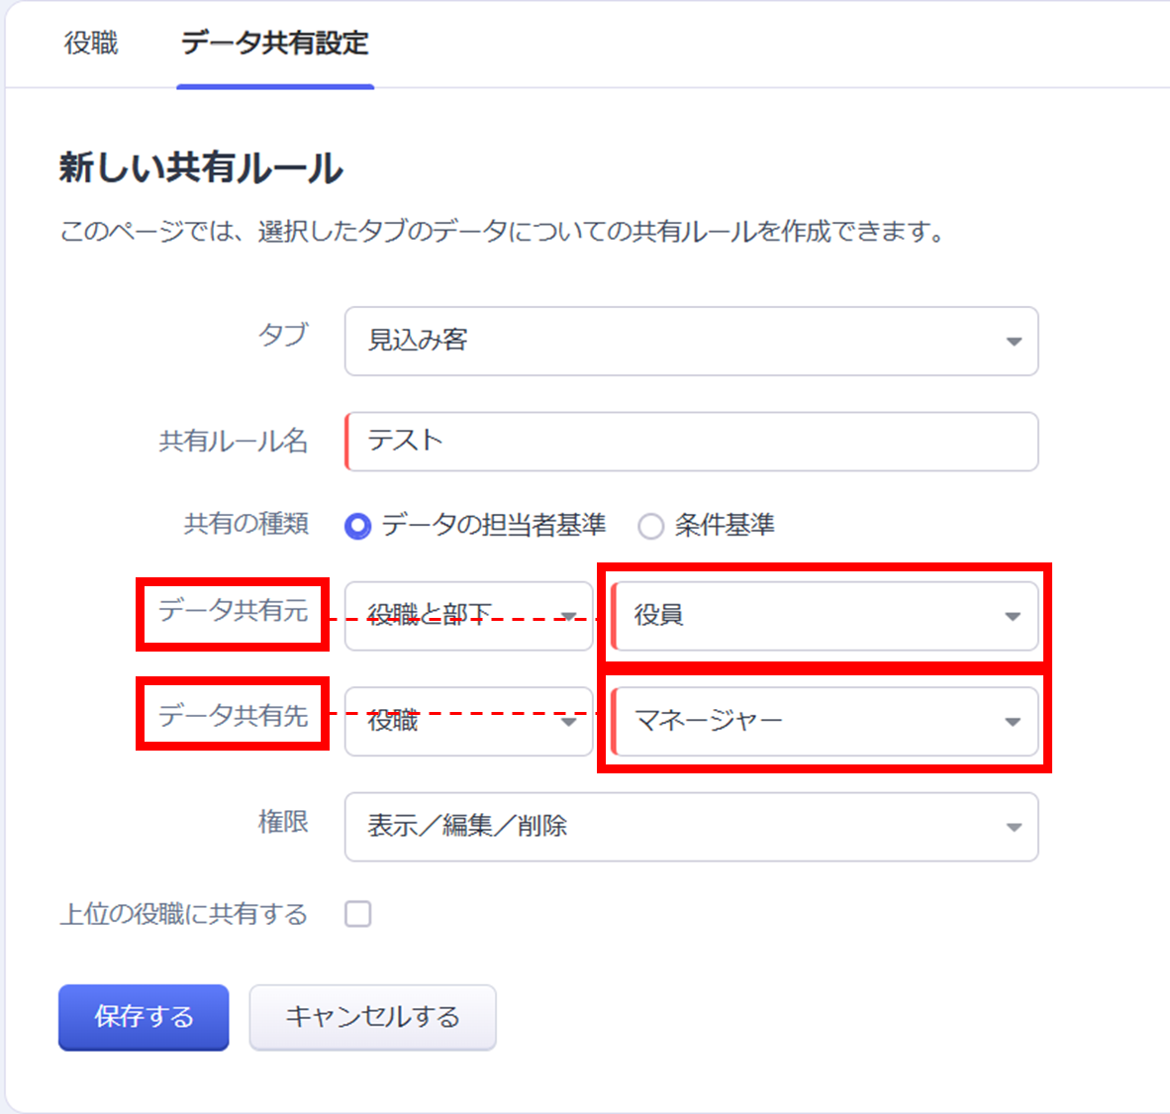Click the arrow on the 役員 dropdown
Screen dimensions: 1170x1114
1012,616
